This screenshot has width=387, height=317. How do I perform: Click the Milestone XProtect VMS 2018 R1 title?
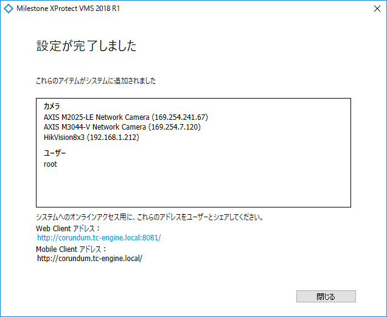pyautogui.click(x=68, y=9)
